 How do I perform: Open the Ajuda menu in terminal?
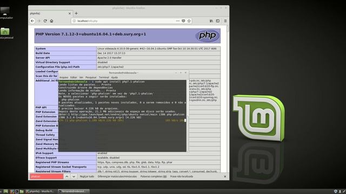click(x=114, y=78)
